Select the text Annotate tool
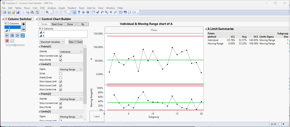Screen dimensions: 290x127 pyautogui.click(x=120, y=12)
